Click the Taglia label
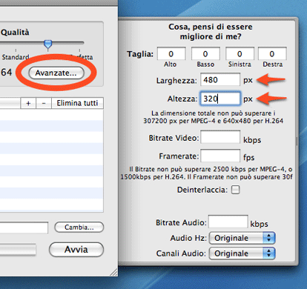Viewport: 307px width, 289px height. [x=140, y=54]
